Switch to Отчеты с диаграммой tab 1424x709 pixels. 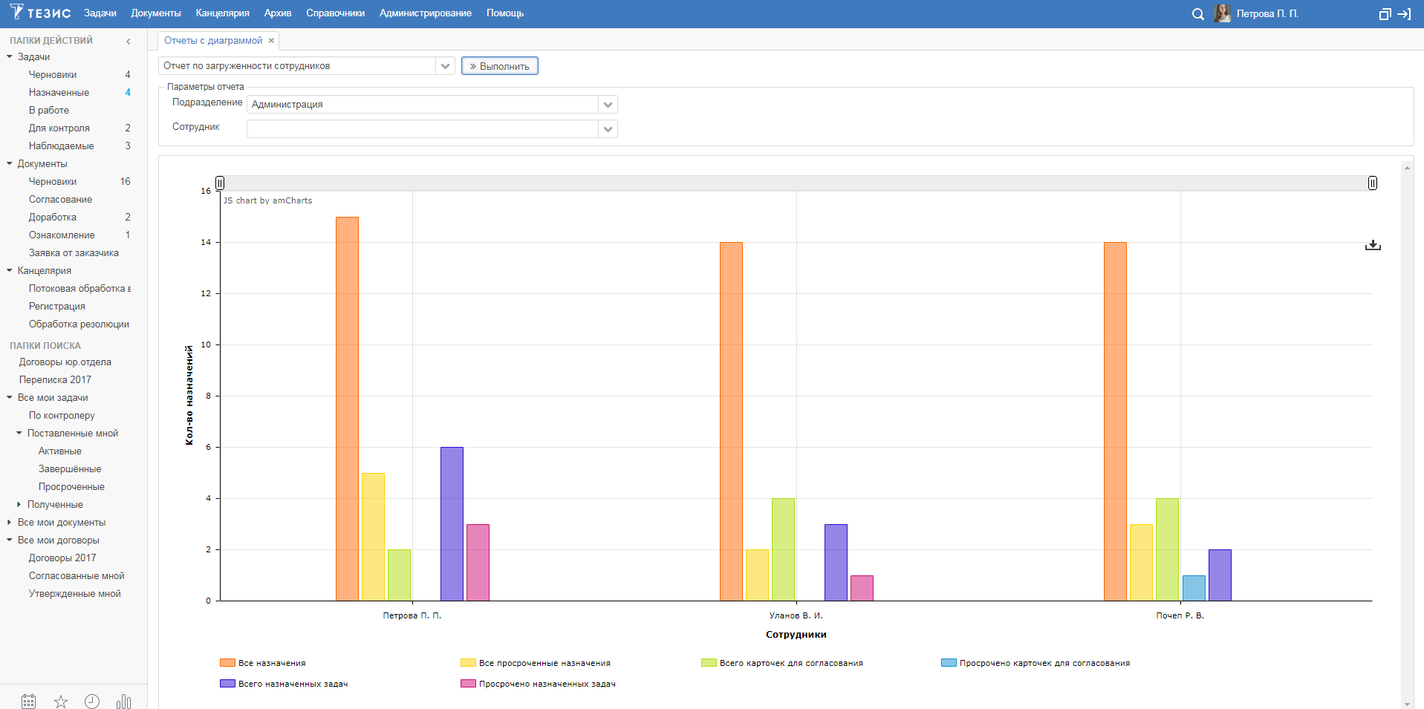coord(213,41)
